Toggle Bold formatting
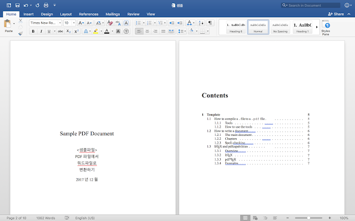 point(33,31)
